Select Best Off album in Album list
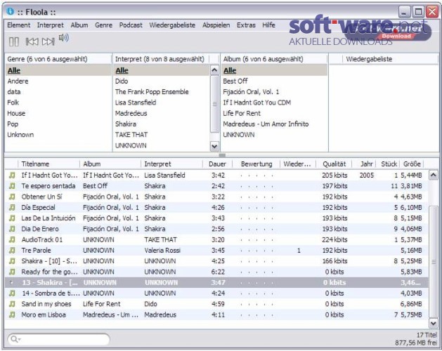 [274, 81]
